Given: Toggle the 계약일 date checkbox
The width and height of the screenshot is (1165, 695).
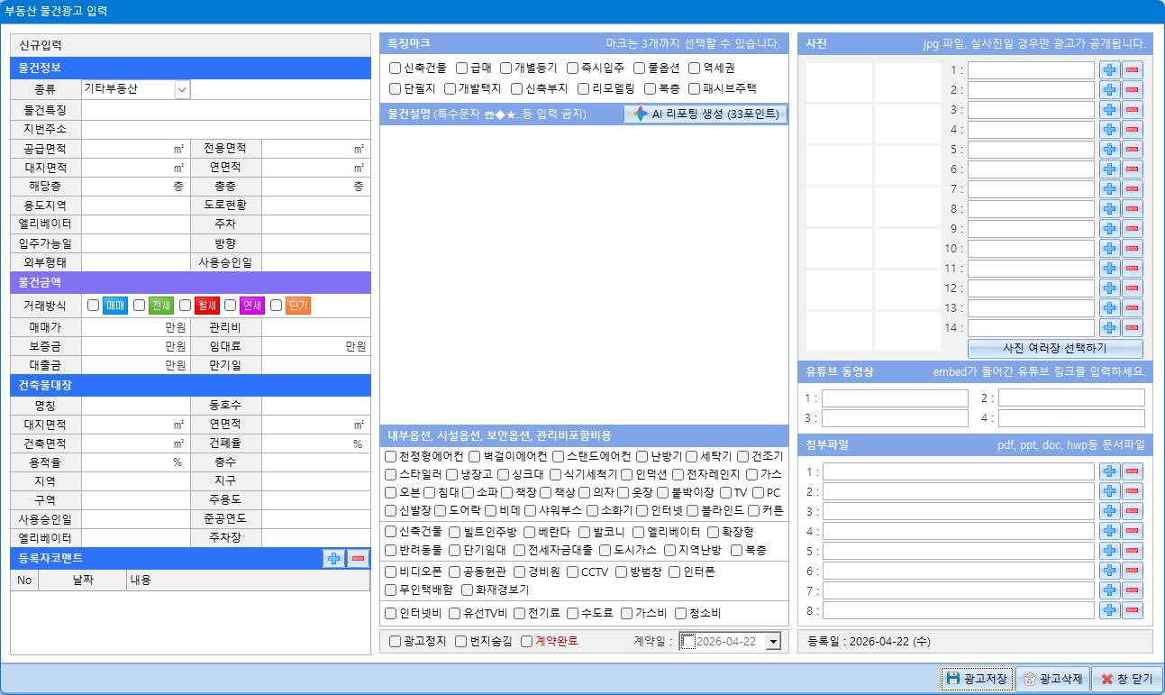Looking at the screenshot, I should (688, 641).
